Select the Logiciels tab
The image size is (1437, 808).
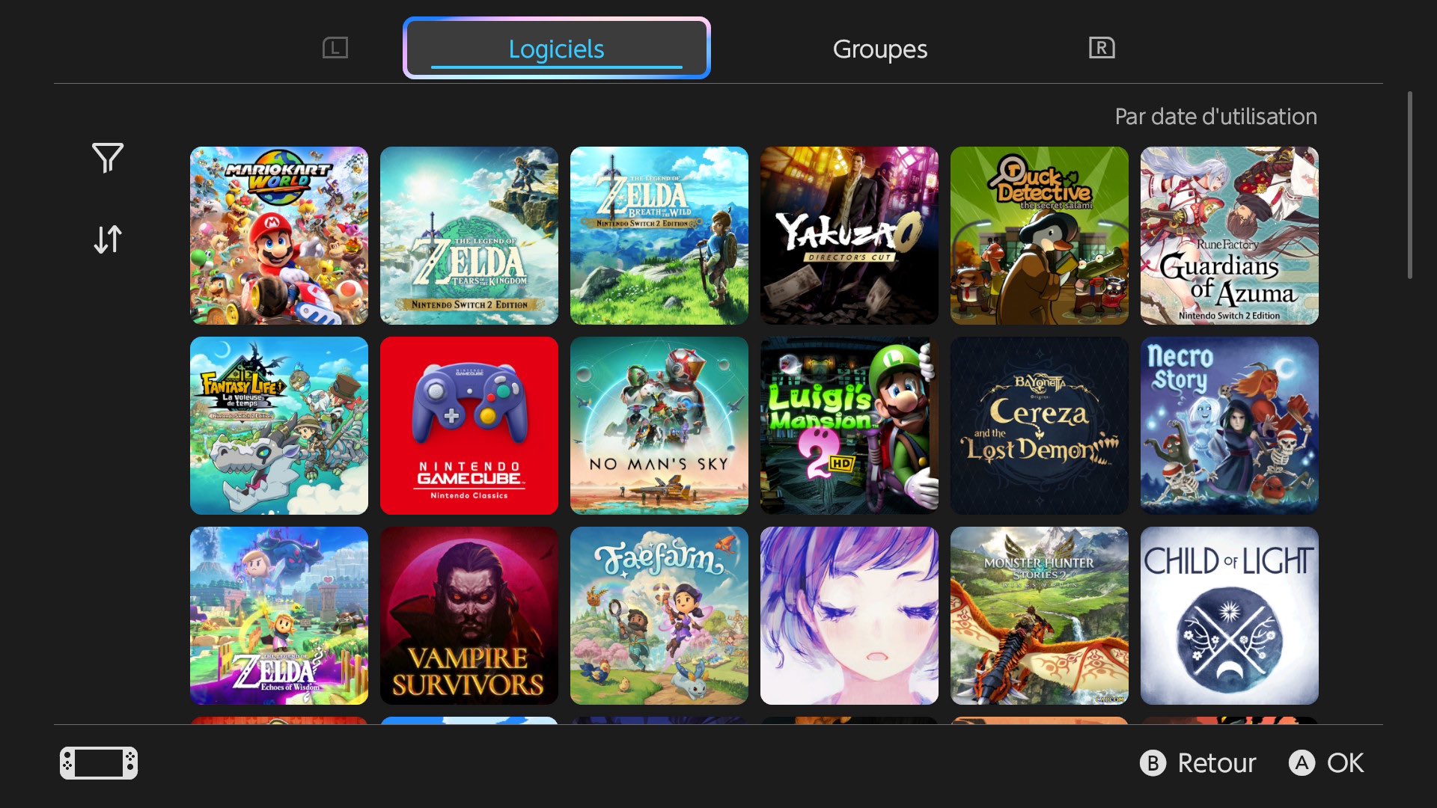tap(557, 49)
